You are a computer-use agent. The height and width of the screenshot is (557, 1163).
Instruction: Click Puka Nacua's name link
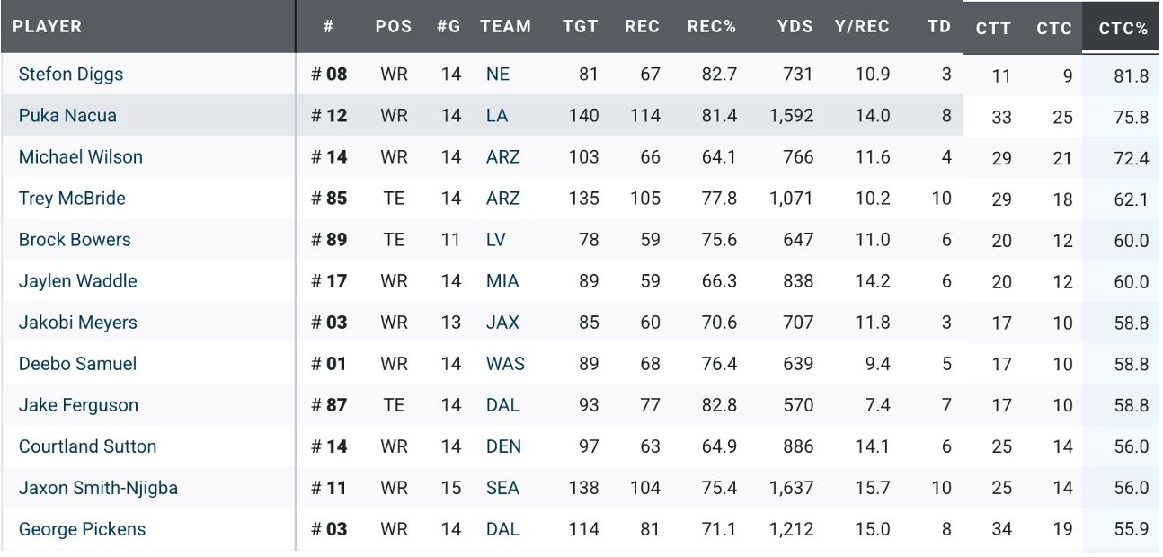(67, 116)
